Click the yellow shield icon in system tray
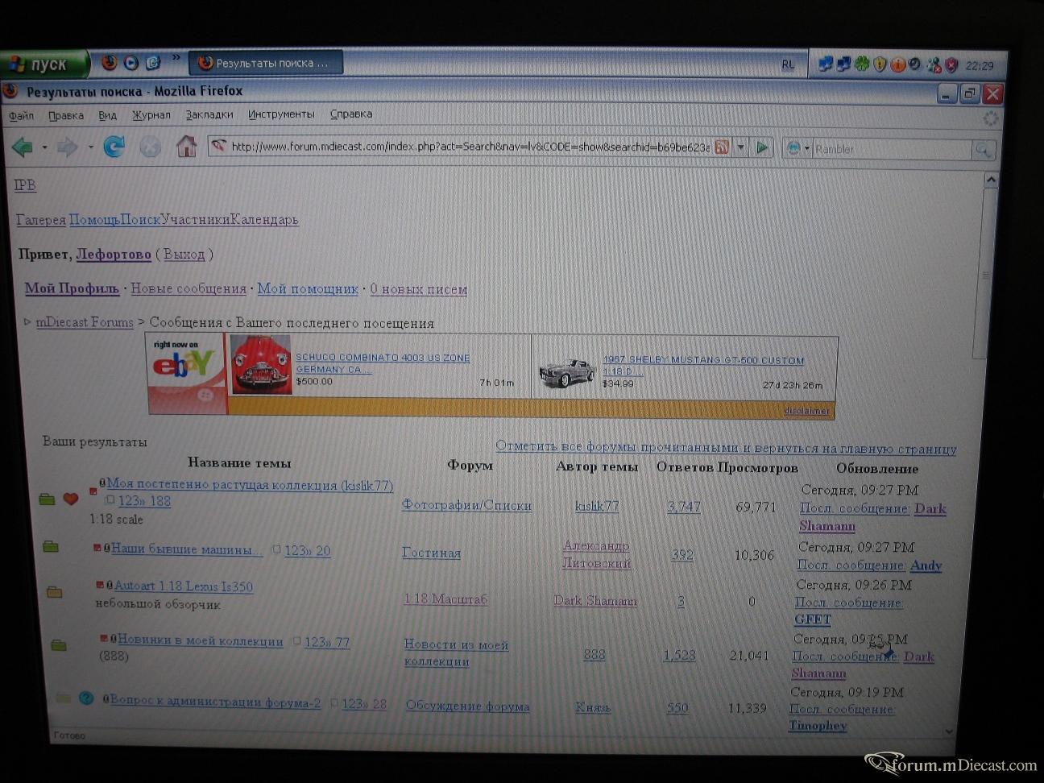 (880, 64)
